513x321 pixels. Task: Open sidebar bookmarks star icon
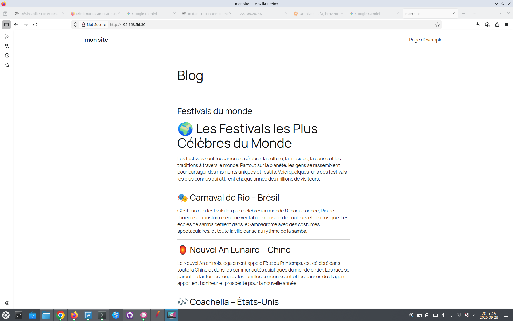tap(7, 65)
